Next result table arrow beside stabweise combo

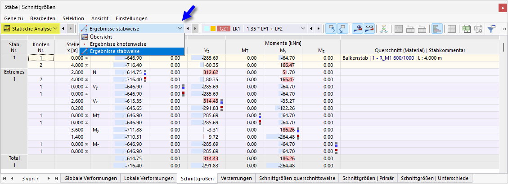[195, 28]
